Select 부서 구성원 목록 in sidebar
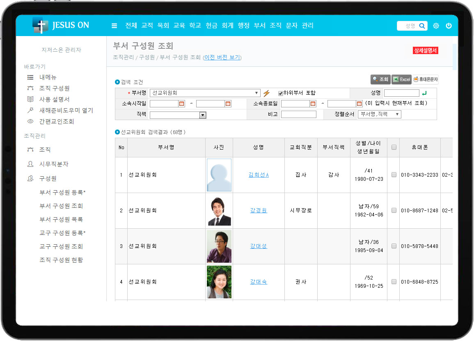Viewport: 474px width, 341px height. point(61,219)
